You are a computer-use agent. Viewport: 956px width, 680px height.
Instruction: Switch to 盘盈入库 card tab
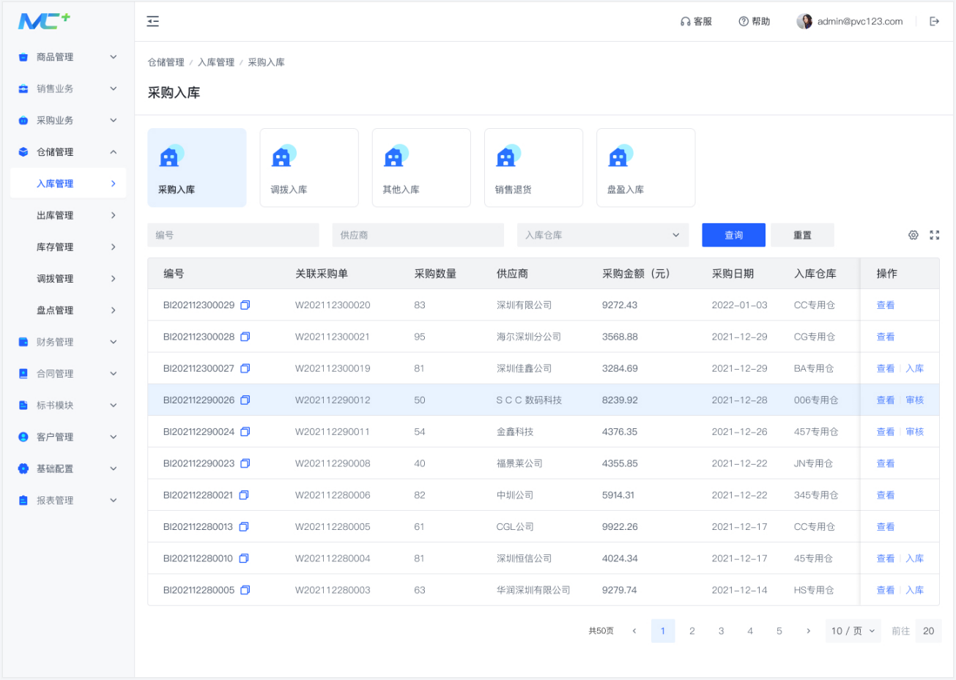(x=645, y=168)
